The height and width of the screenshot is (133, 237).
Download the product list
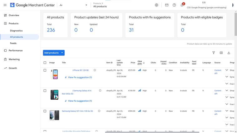click(x=229, y=53)
